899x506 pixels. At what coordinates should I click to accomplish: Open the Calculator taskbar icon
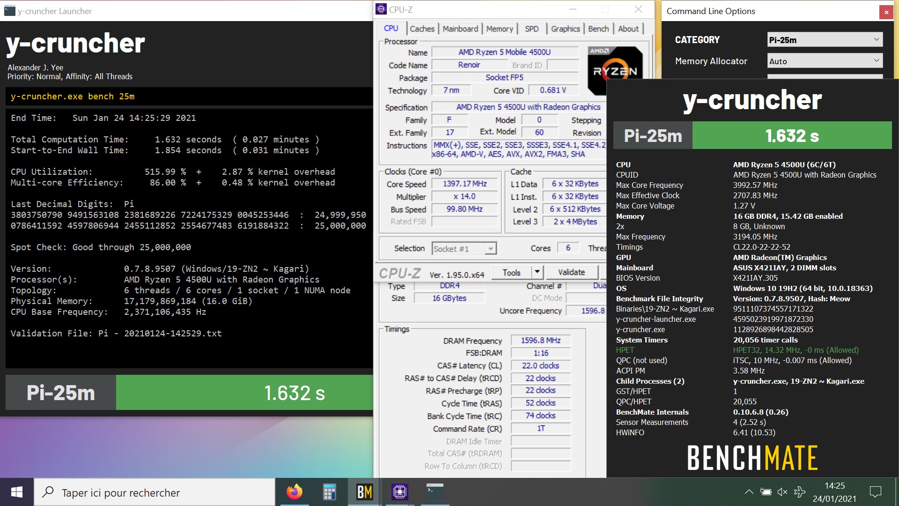330,492
